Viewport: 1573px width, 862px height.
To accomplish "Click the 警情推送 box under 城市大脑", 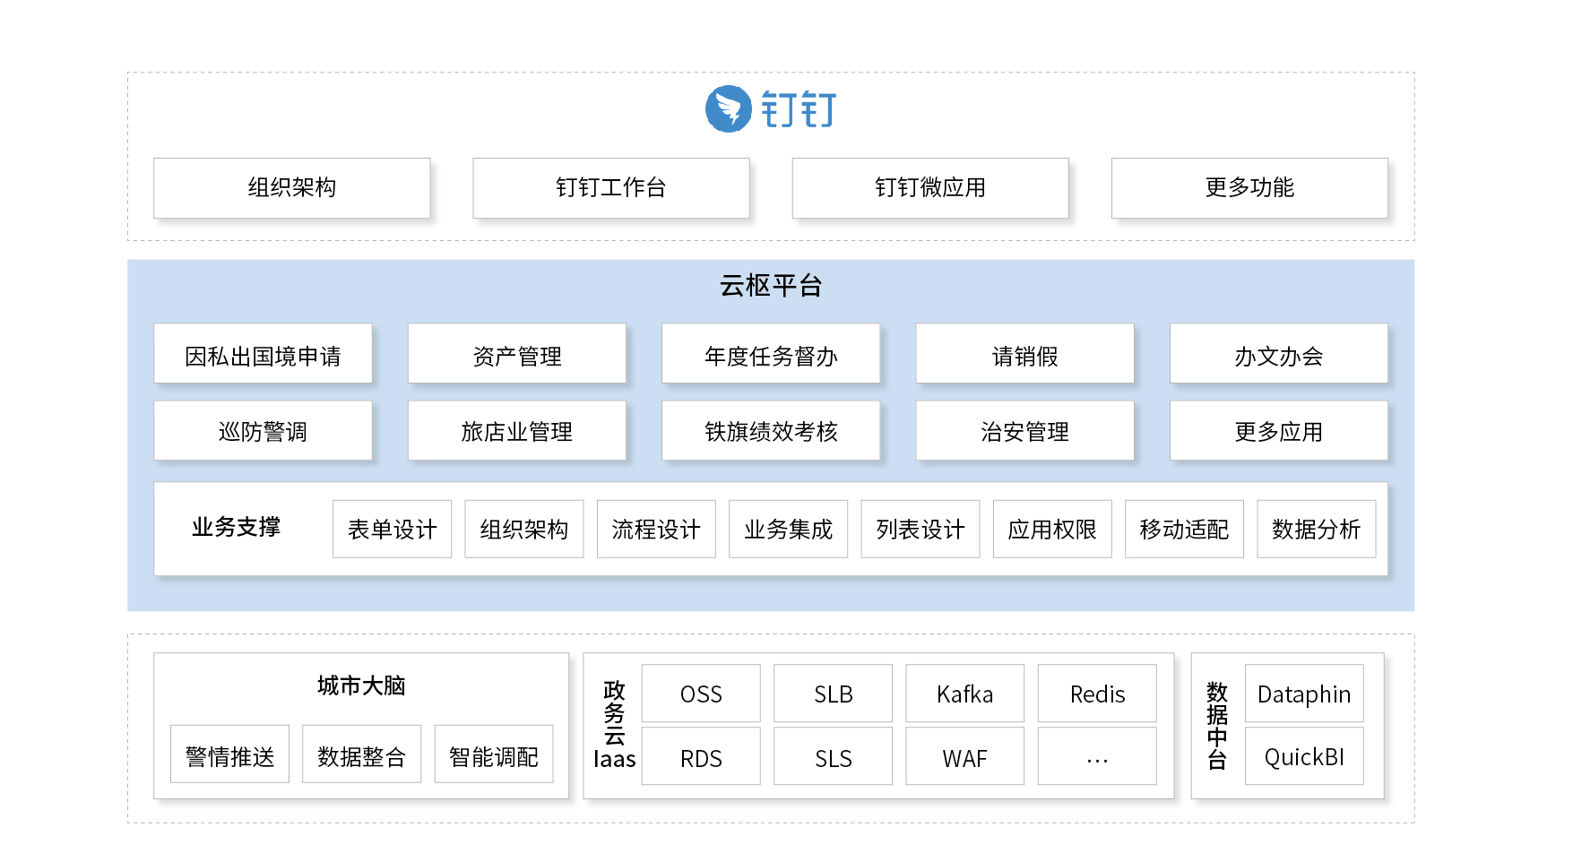I will click(230, 754).
